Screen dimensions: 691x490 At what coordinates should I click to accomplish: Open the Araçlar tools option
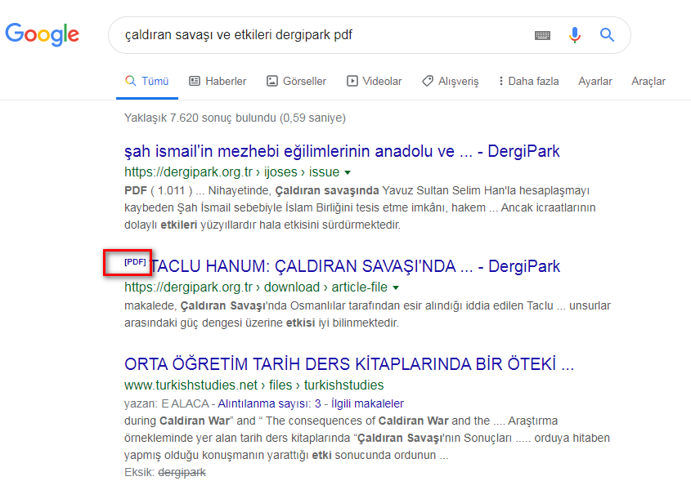[x=648, y=82]
